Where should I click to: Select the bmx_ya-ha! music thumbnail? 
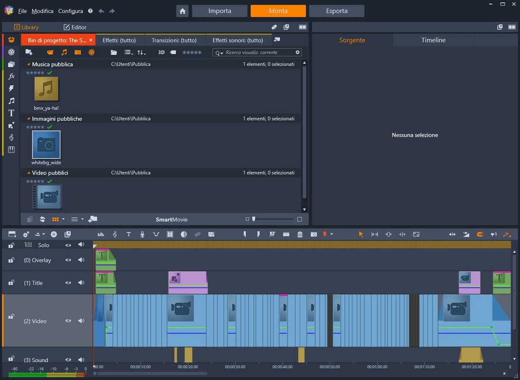[x=47, y=89]
